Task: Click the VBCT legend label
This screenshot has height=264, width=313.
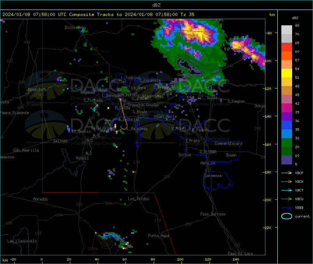Action: click(299, 190)
